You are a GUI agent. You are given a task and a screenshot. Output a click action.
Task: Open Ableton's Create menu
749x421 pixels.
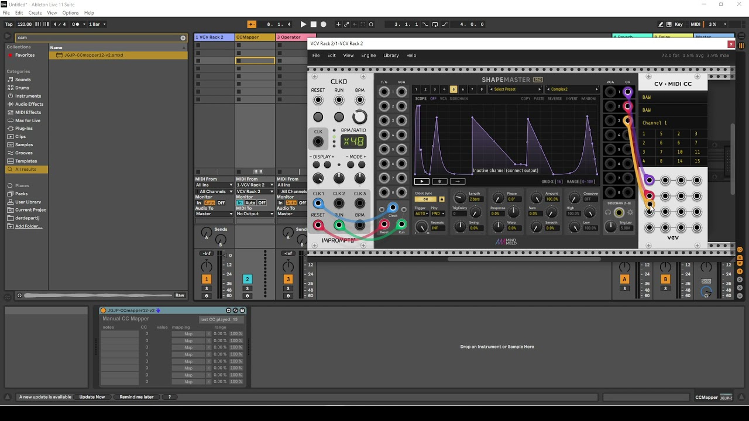pos(35,13)
